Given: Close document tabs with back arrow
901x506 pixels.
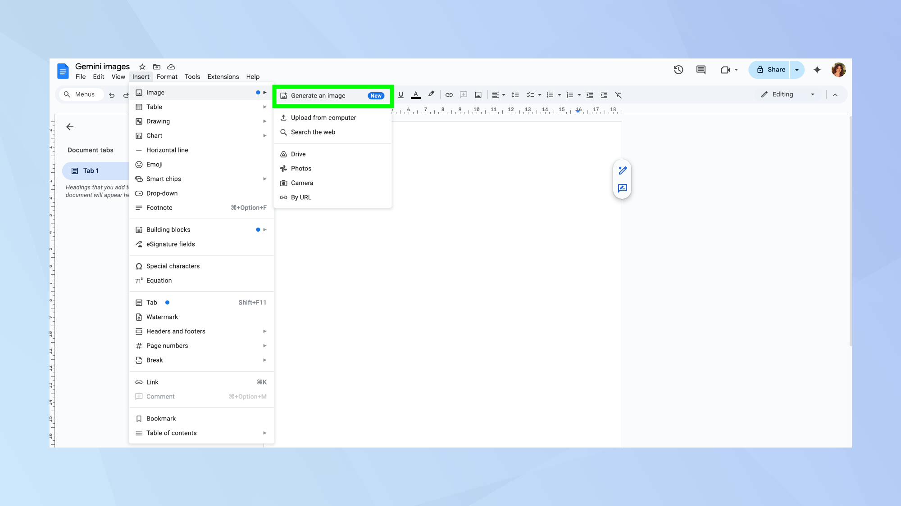Looking at the screenshot, I should tap(70, 127).
